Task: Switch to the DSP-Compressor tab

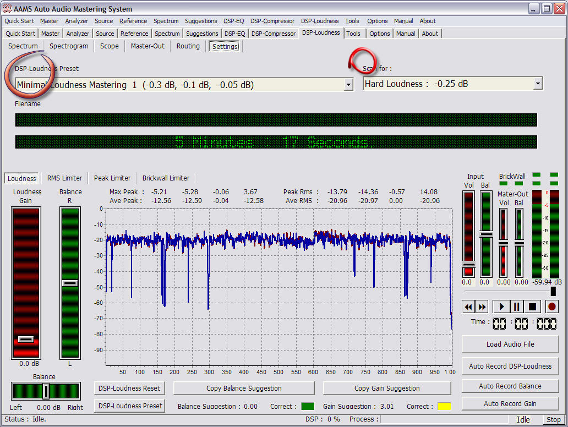Action: point(274,34)
